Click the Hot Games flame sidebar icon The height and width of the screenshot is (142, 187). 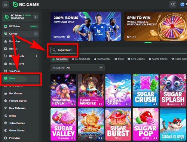point(6,93)
